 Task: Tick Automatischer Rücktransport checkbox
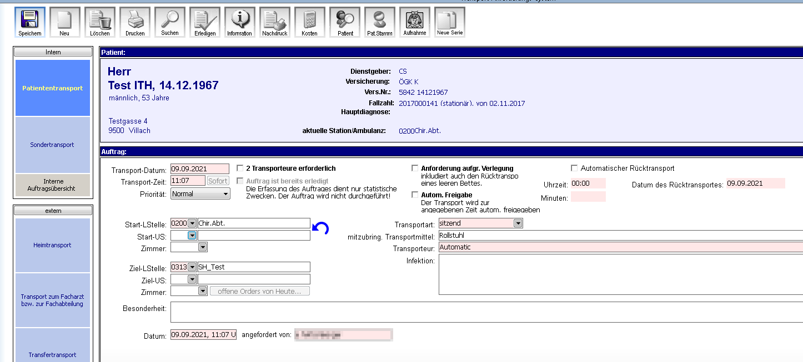click(575, 168)
